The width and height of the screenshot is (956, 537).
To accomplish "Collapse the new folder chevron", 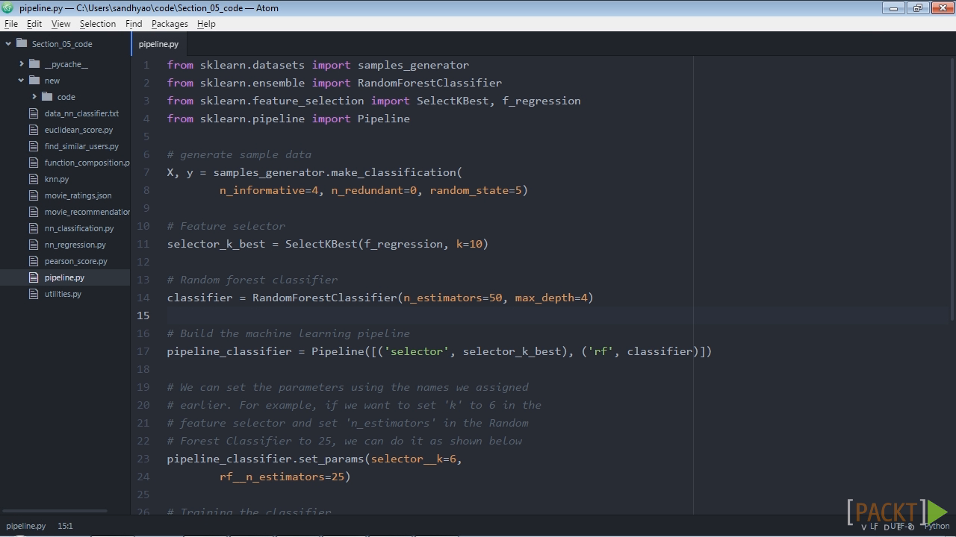I will click(x=22, y=81).
